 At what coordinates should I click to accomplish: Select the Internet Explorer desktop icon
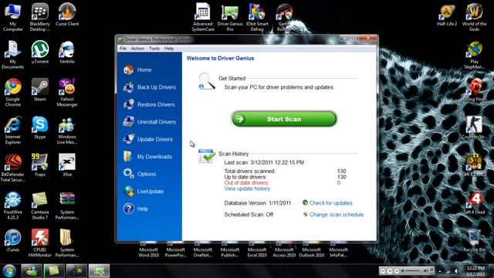coord(12,131)
